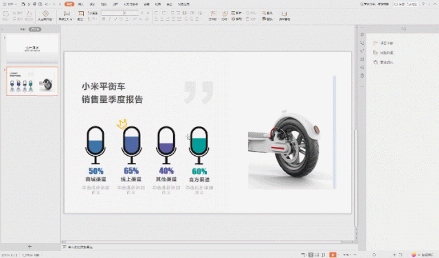Click the New Slide icon

click(67, 14)
